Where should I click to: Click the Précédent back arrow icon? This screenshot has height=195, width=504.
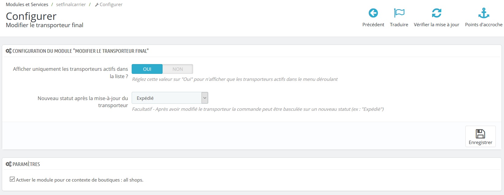(373, 13)
